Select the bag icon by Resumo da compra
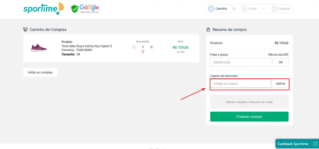Screen dimensions: 319x149 208,30
